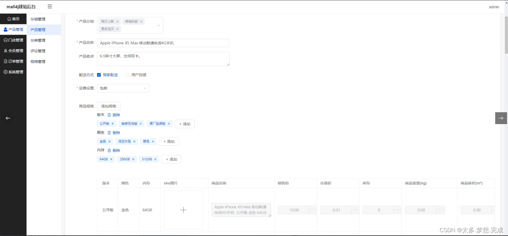Upload sku image via plus box

coord(183,210)
